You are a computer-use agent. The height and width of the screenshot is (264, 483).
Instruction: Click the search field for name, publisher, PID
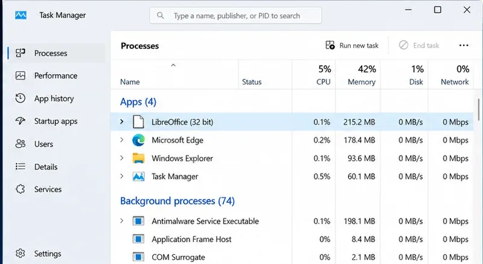[235, 16]
